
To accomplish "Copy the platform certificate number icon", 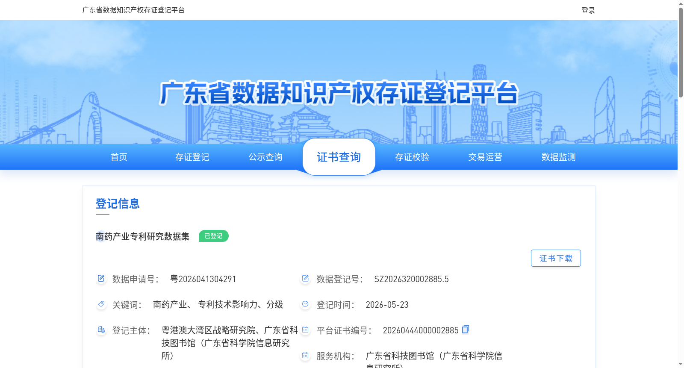I will [466, 329].
